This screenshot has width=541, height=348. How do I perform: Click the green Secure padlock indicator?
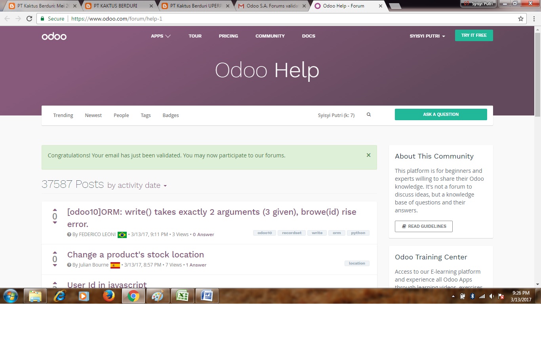coord(52,19)
